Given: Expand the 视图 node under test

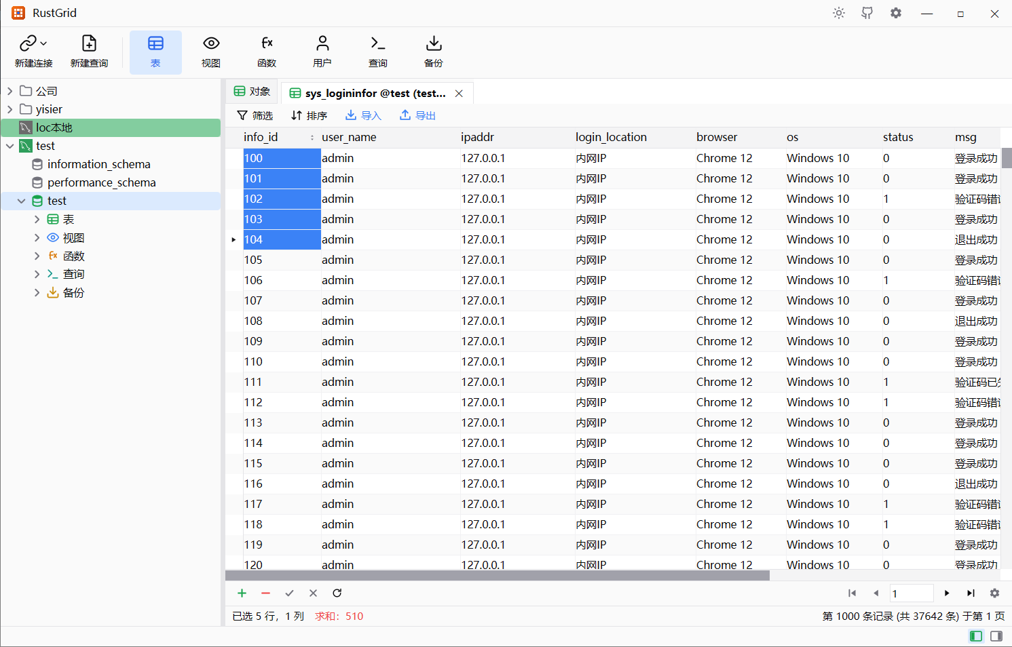Looking at the screenshot, I should 37,237.
